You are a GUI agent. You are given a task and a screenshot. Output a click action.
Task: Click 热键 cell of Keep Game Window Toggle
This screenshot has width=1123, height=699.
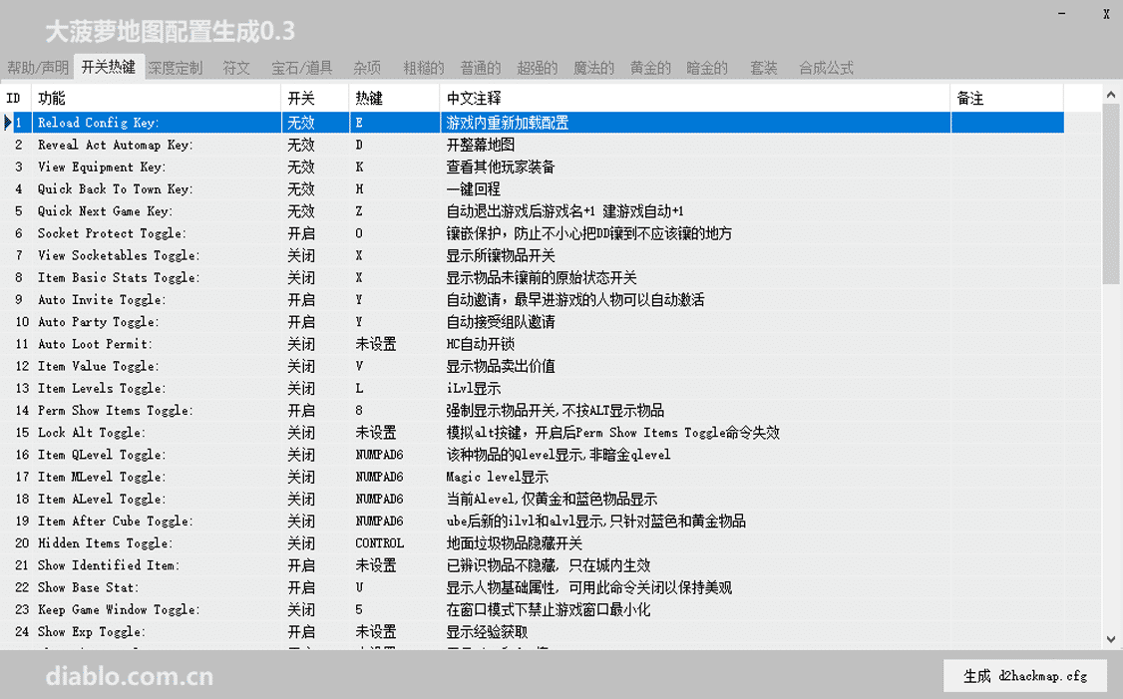[394, 609]
